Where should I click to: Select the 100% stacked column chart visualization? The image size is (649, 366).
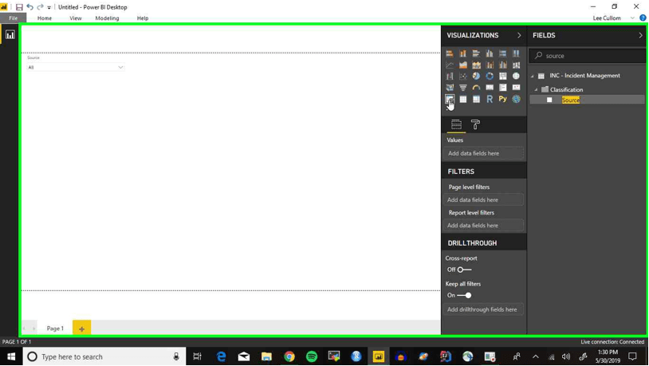click(516, 53)
